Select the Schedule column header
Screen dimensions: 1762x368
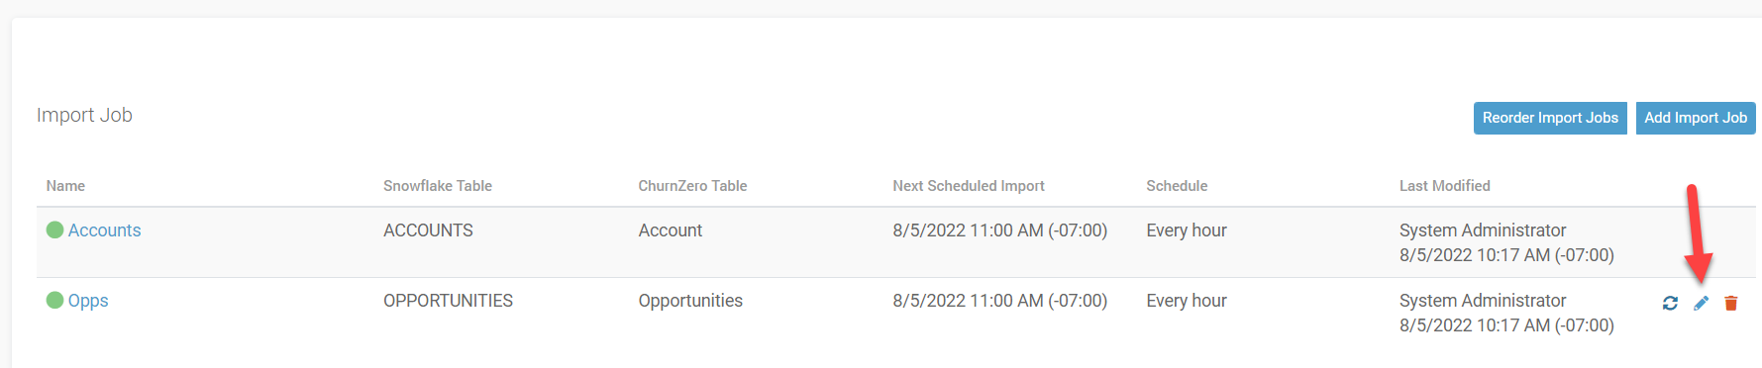click(x=1177, y=186)
